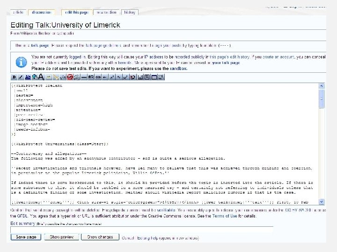This screenshot has width=337, height=252.
Task: Cancel the edit via Cancel link
Action: pyautogui.click(x=128, y=238)
